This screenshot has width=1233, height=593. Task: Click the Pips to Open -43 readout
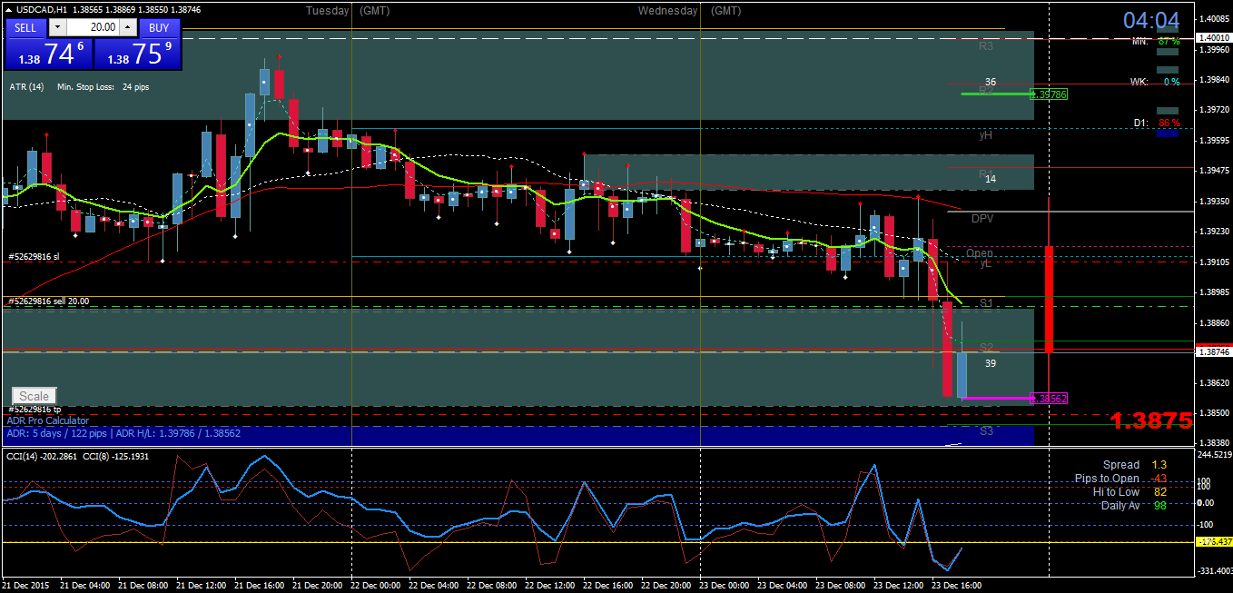coord(1120,479)
